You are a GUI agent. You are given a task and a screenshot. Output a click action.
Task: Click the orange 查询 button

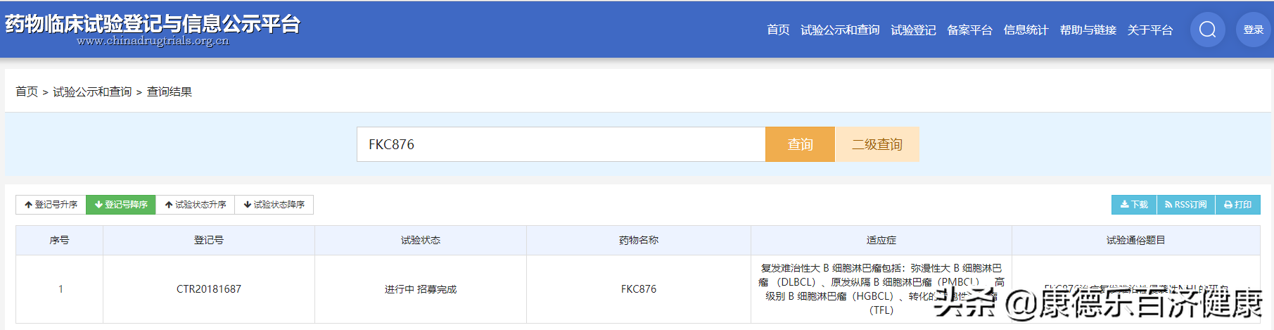tap(800, 144)
